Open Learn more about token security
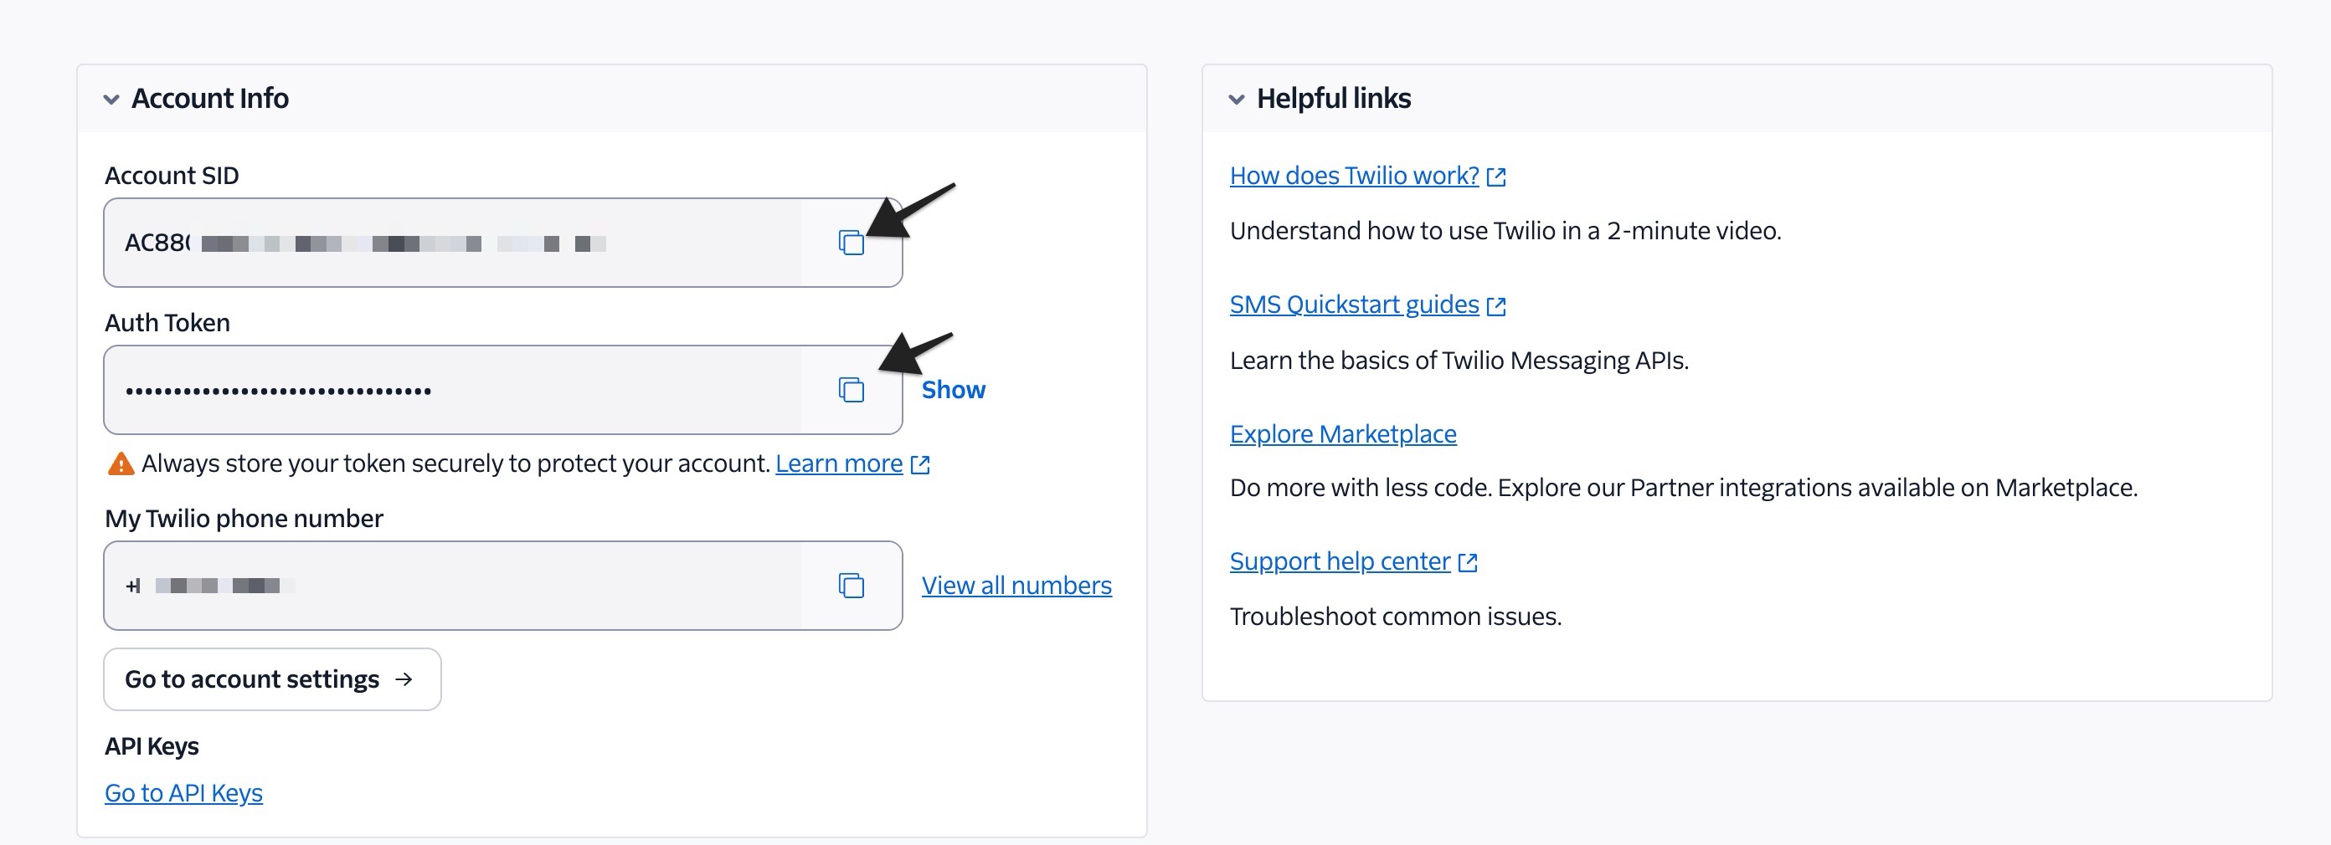 (x=839, y=463)
